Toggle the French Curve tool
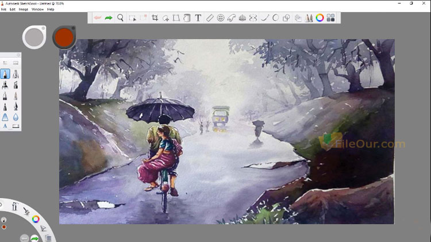The height and width of the screenshot is (242, 431). [x=232, y=18]
